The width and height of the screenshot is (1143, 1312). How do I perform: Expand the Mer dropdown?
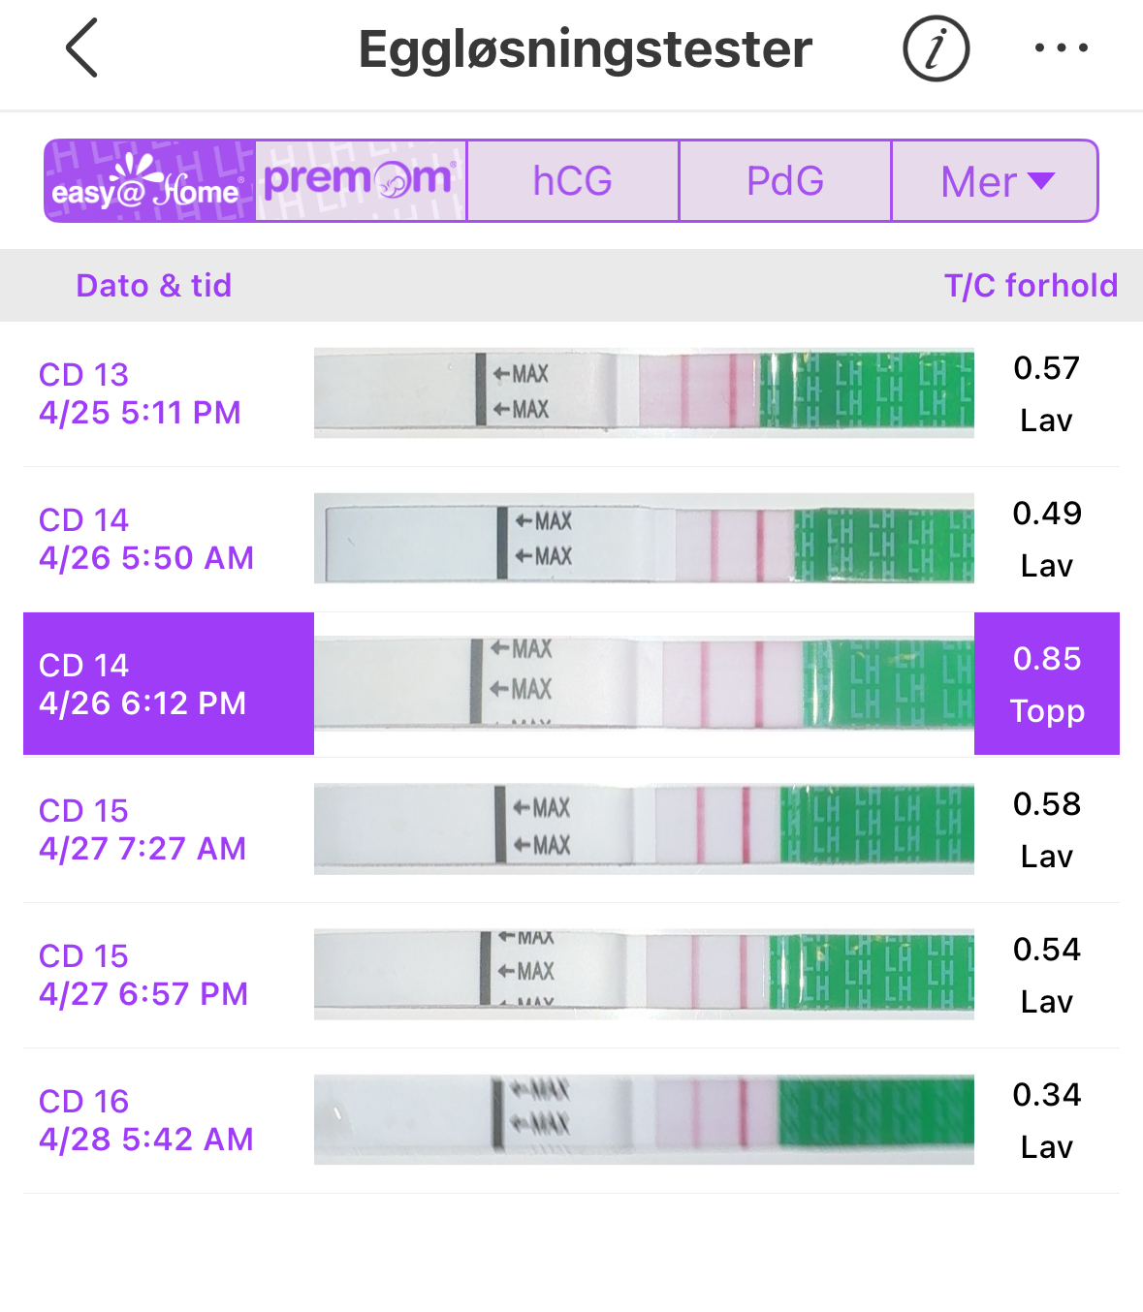tap(996, 181)
